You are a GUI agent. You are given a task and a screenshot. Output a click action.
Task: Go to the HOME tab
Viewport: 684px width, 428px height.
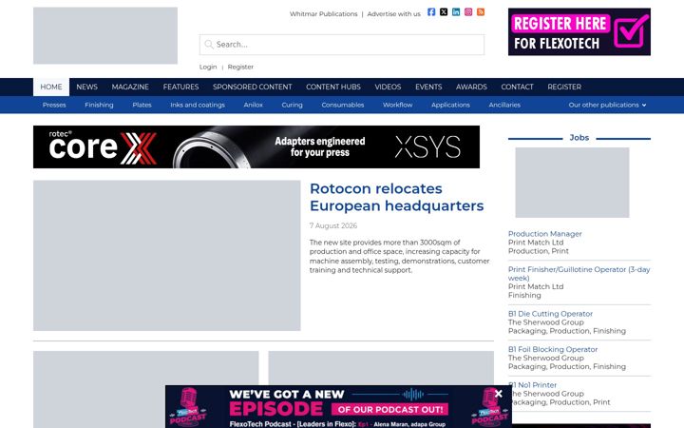(x=51, y=87)
